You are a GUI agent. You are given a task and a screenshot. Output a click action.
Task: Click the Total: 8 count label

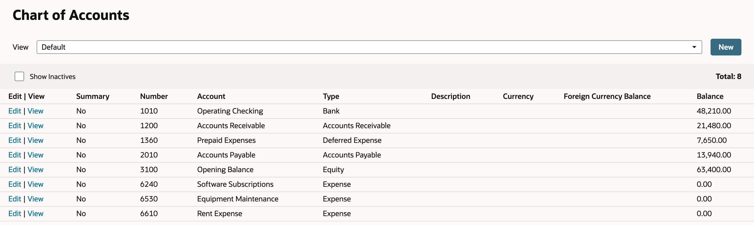tap(728, 76)
